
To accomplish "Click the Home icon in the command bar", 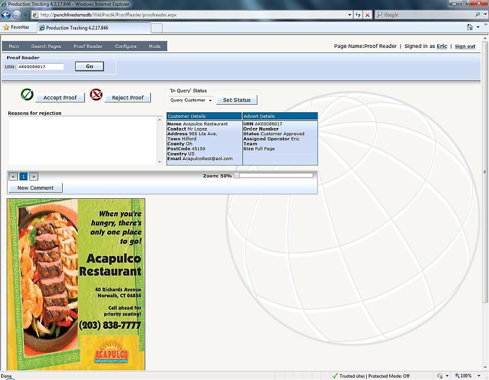I will [470, 27].
